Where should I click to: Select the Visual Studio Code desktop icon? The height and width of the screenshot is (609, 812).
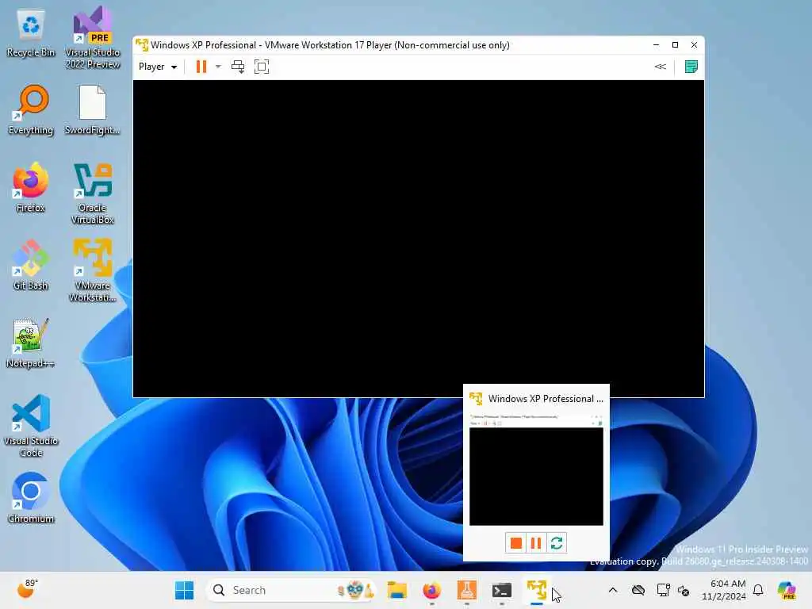(31, 426)
